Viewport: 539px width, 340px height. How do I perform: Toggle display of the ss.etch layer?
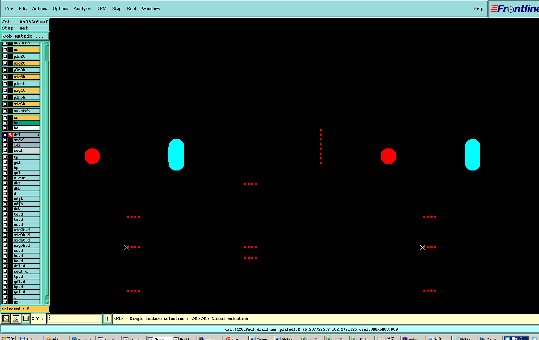(5, 111)
